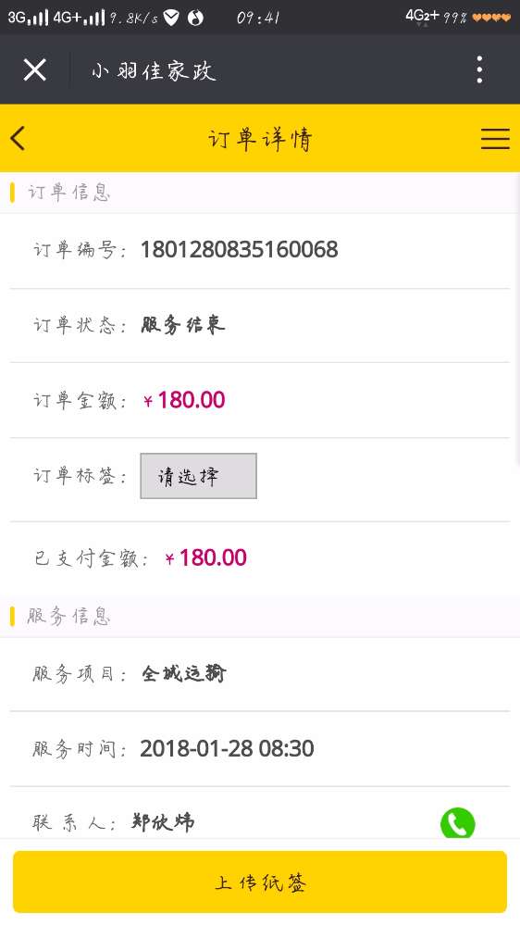Tap the service time 2018-01-28 08:30
This screenshot has height=926, width=520.
228,749
